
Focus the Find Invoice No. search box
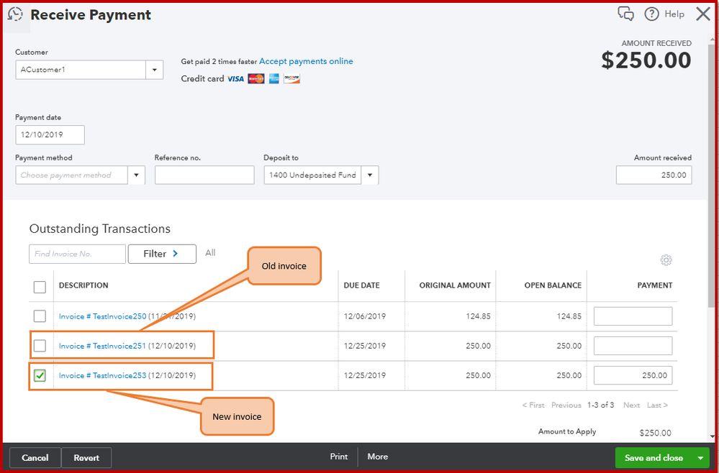tap(77, 254)
